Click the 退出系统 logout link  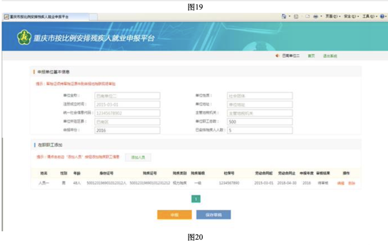tap(329, 56)
